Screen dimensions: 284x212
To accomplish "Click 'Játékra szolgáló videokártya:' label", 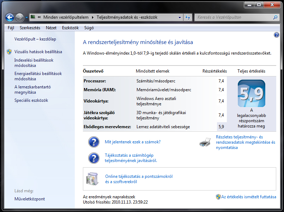I will (99, 115).
